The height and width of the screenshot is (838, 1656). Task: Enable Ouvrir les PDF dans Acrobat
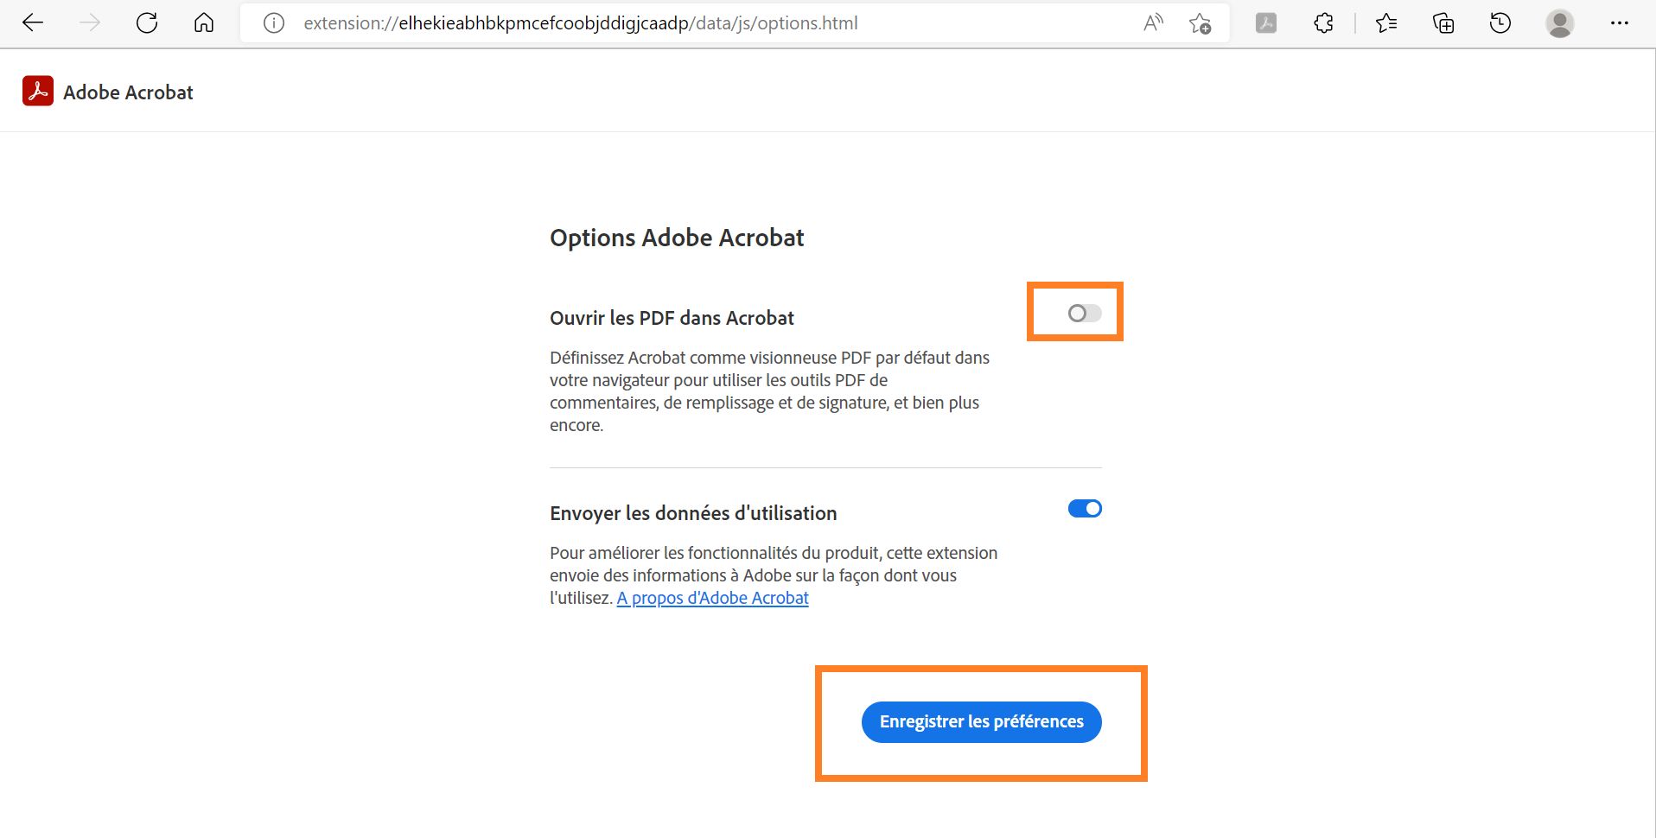point(1084,313)
